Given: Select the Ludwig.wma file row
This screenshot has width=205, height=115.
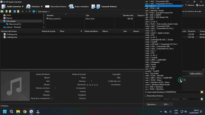Looking at the screenshot, I should 12,37.
